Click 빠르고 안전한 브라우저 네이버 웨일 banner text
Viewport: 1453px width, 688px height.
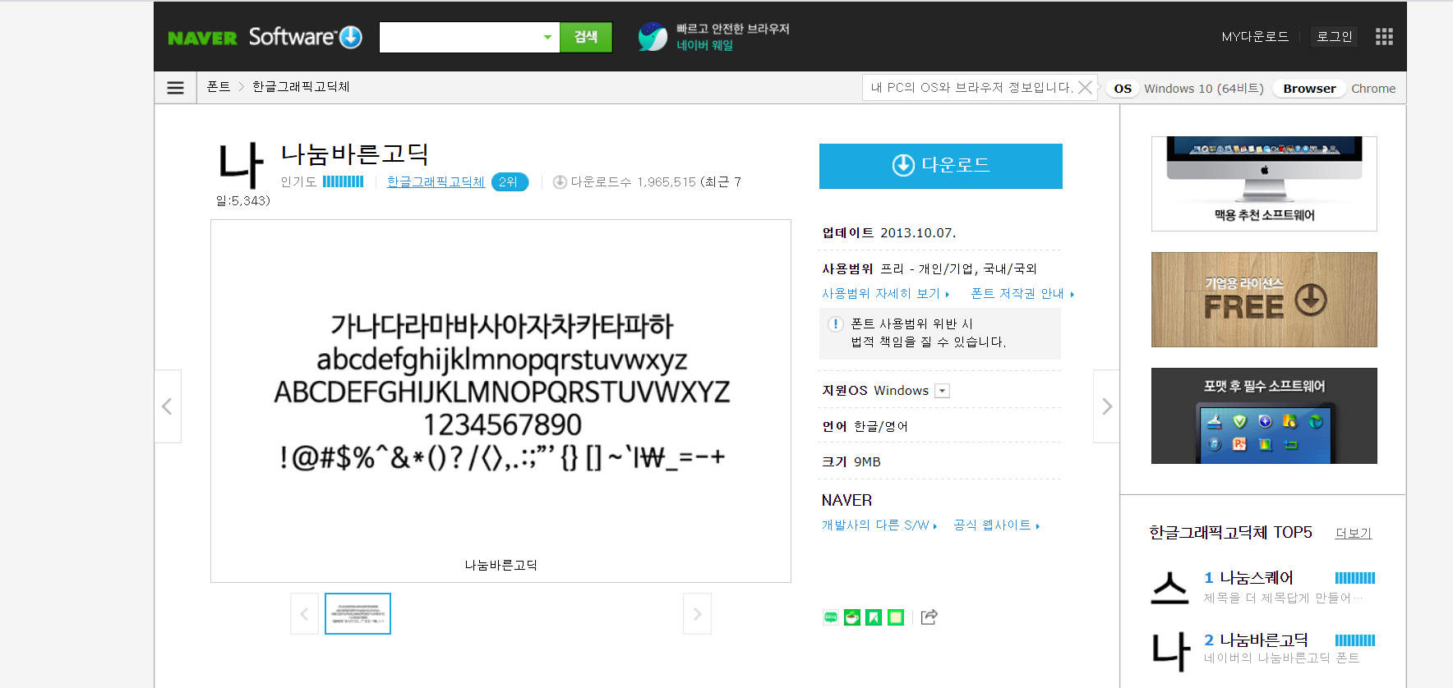[732, 37]
